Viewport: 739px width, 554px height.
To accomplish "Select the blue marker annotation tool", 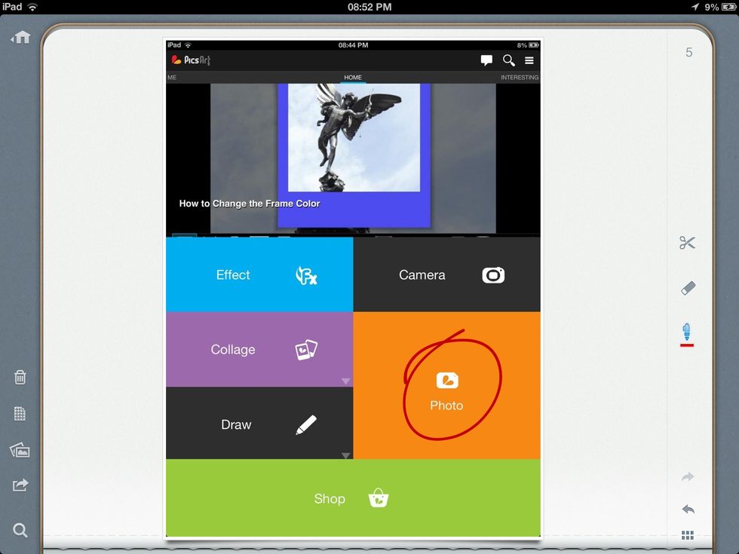I will tap(687, 332).
